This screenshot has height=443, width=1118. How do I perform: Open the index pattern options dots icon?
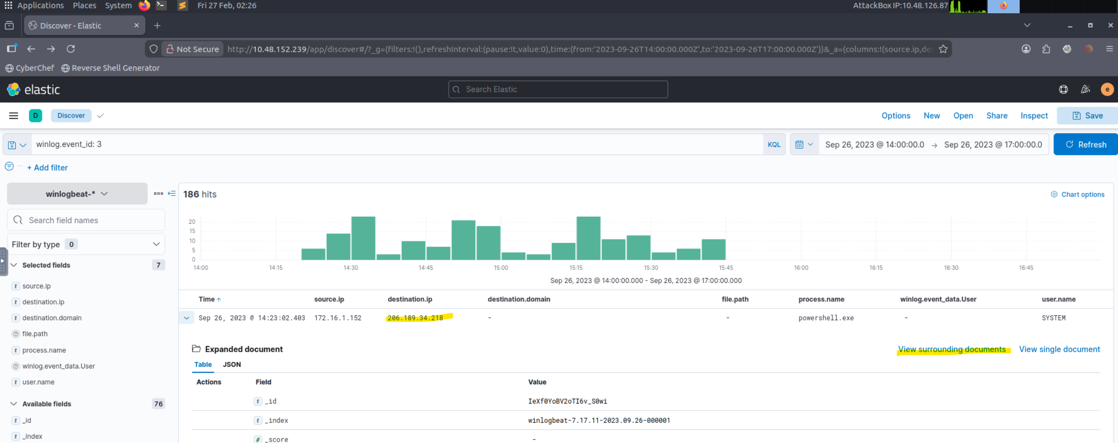click(x=158, y=193)
